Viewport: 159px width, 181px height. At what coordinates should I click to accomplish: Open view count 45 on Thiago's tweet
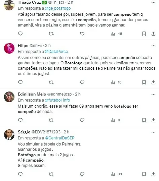(x=117, y=34)
